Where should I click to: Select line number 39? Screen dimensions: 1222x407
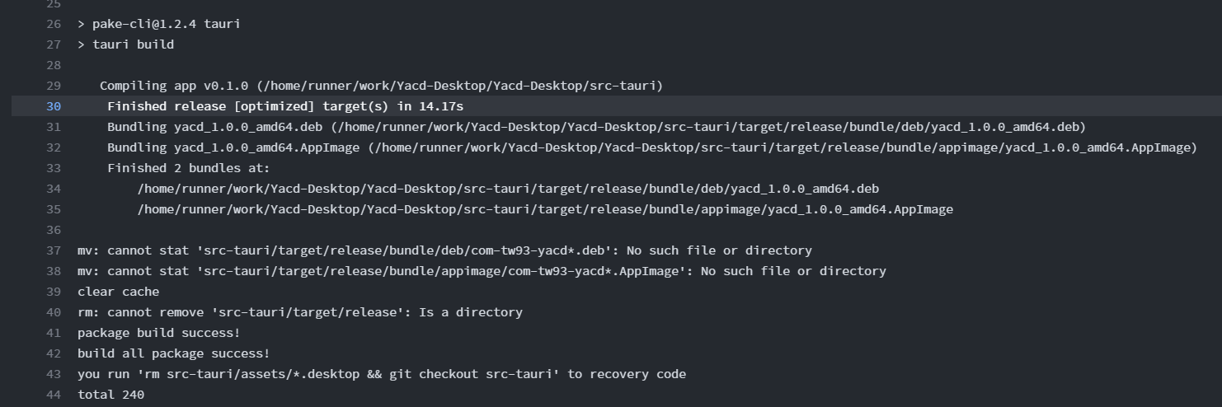click(54, 292)
